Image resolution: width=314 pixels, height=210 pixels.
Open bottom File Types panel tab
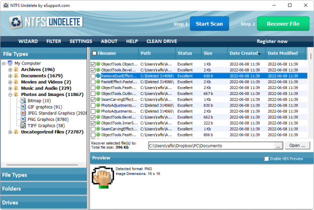(x=43, y=175)
